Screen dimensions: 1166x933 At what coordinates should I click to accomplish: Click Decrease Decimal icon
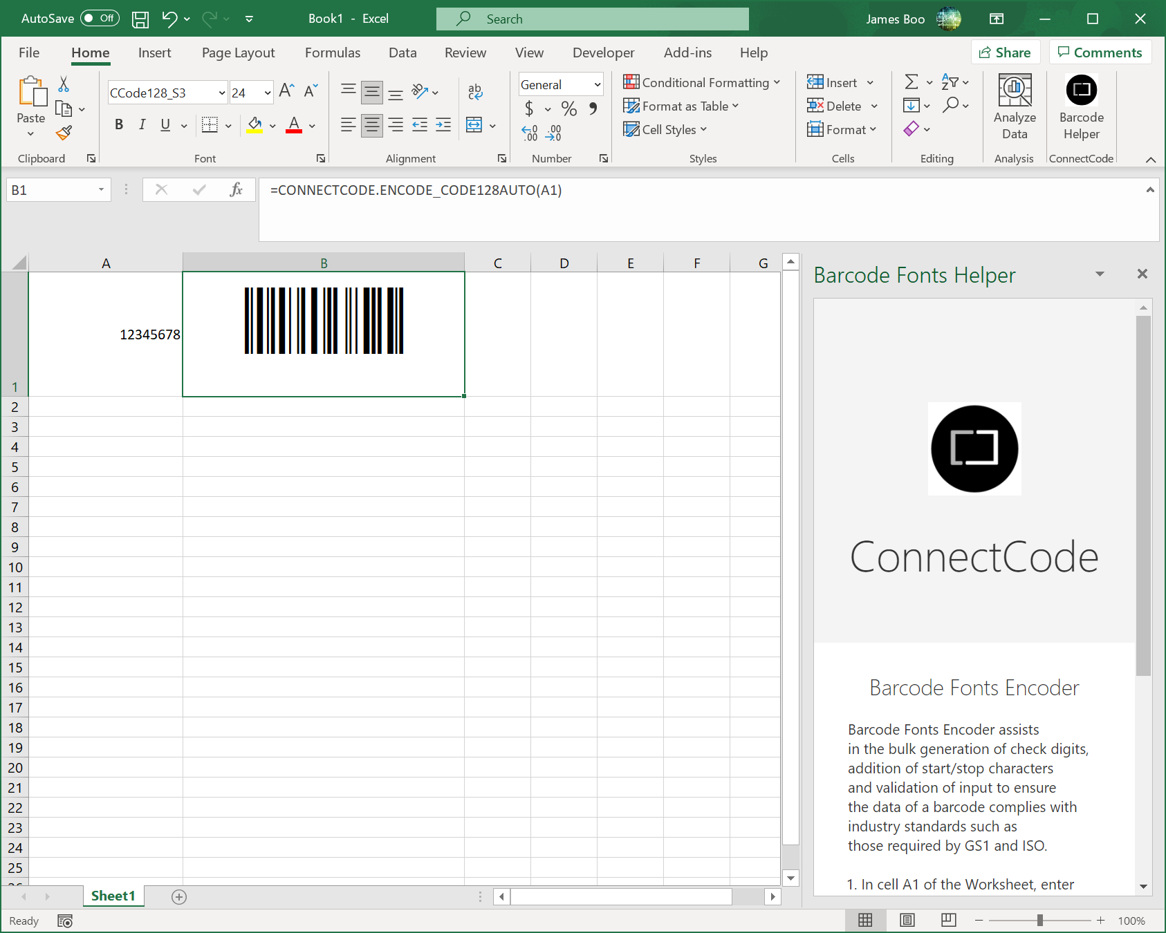553,133
